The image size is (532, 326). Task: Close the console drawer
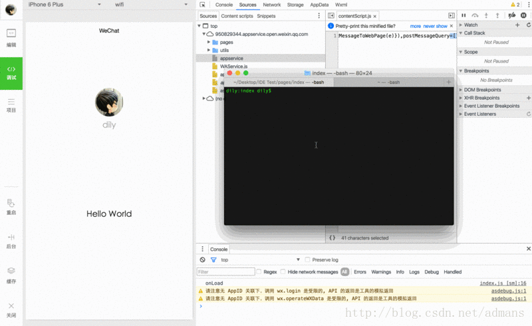pos(529,249)
